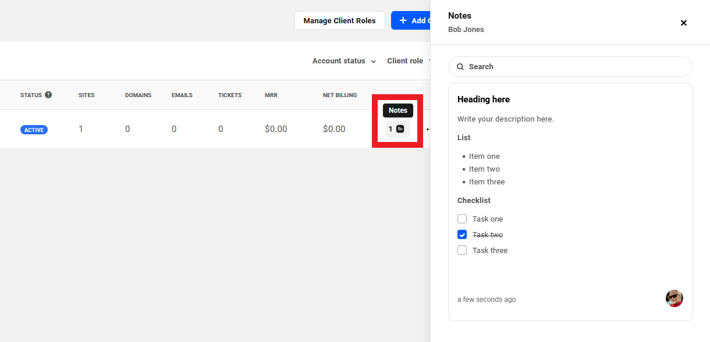
Task: Click the search magnifier icon in the Notes panel
Action: tap(460, 66)
